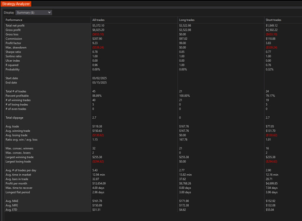
Task: Select the Avg. MAE row label
Action: tap(12, 201)
